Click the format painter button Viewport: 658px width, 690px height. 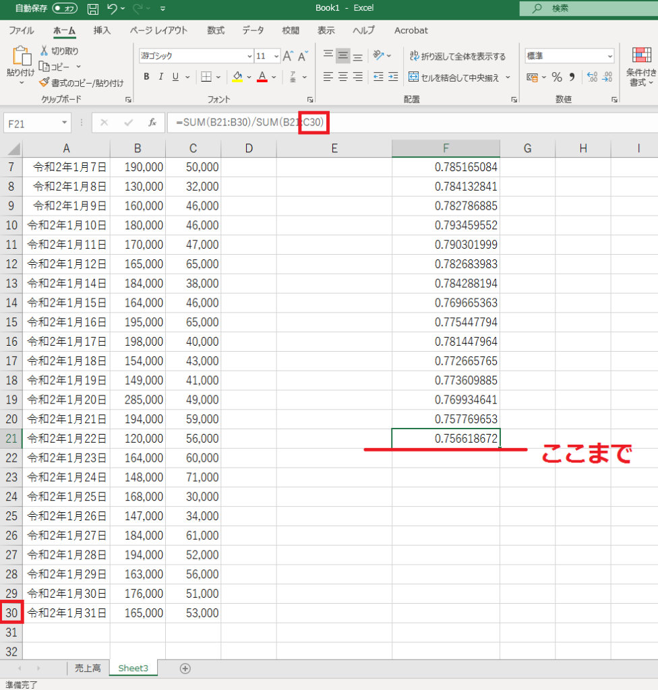point(82,83)
